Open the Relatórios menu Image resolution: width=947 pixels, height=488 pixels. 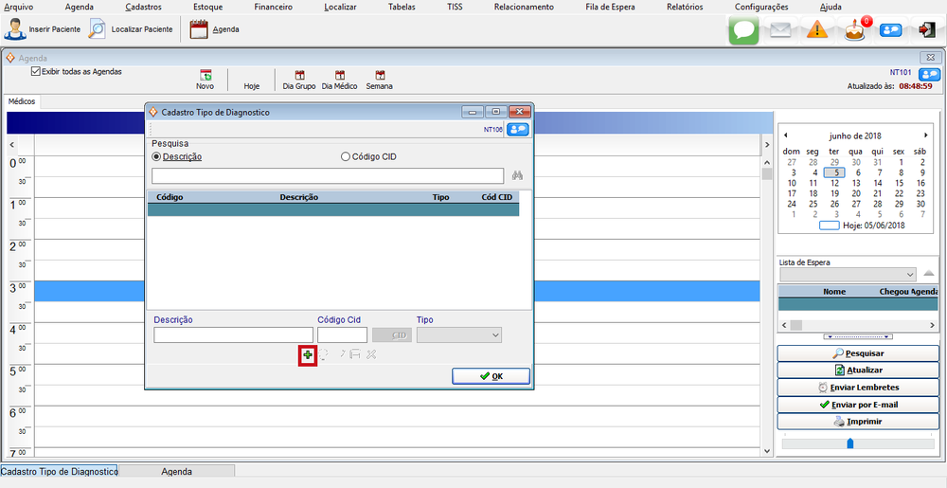684,7
